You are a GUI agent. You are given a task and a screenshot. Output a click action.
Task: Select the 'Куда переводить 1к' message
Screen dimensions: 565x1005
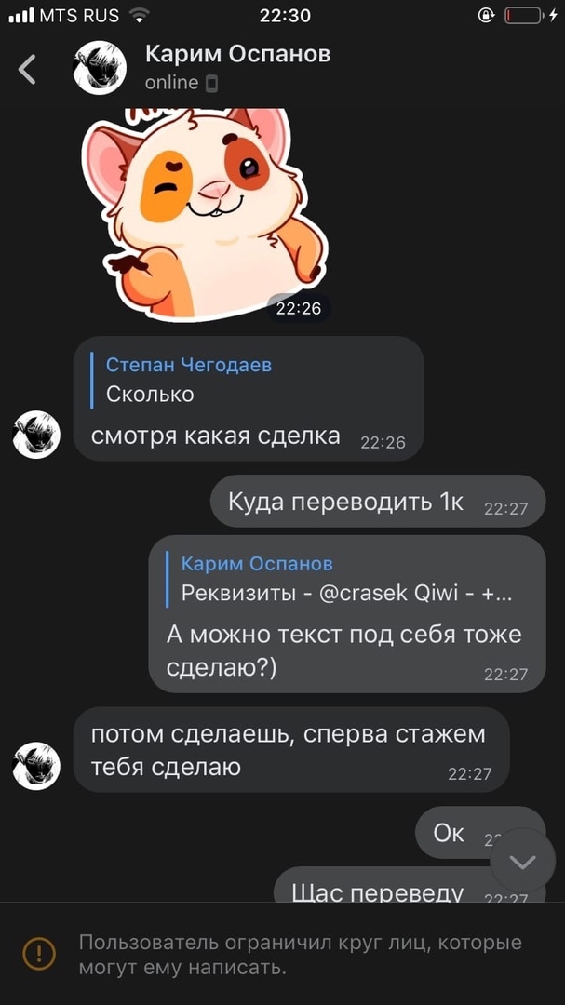(x=379, y=502)
